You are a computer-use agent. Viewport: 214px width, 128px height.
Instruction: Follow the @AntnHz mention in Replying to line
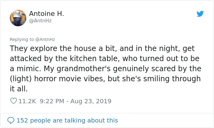45,39
